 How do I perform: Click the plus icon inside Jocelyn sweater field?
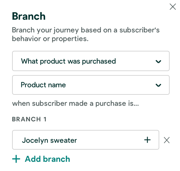[x=147, y=140]
